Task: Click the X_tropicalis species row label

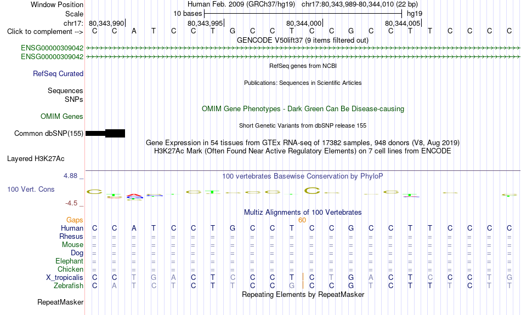Action: [x=65, y=278]
